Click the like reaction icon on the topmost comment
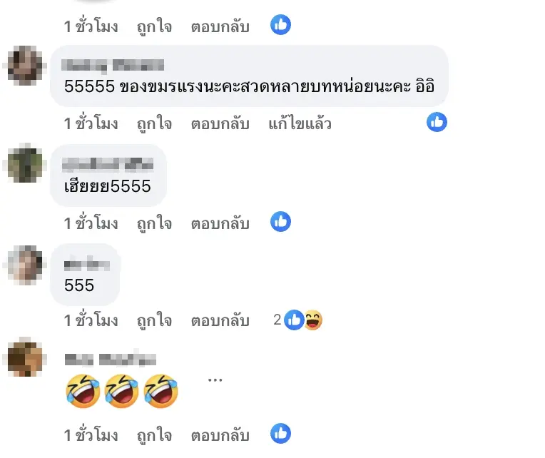545x458 pixels. [x=280, y=25]
